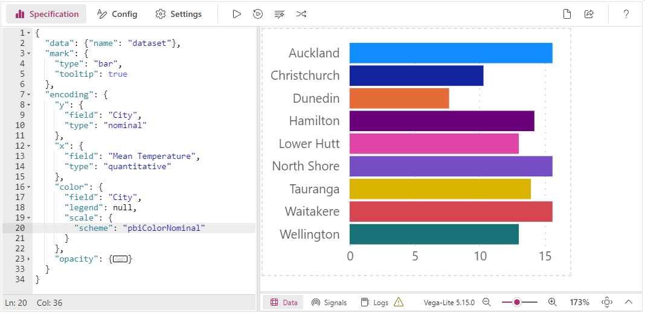The width and height of the screenshot is (645, 313).
Task: Click the "quantitative" string on line 14
Action: [137, 167]
